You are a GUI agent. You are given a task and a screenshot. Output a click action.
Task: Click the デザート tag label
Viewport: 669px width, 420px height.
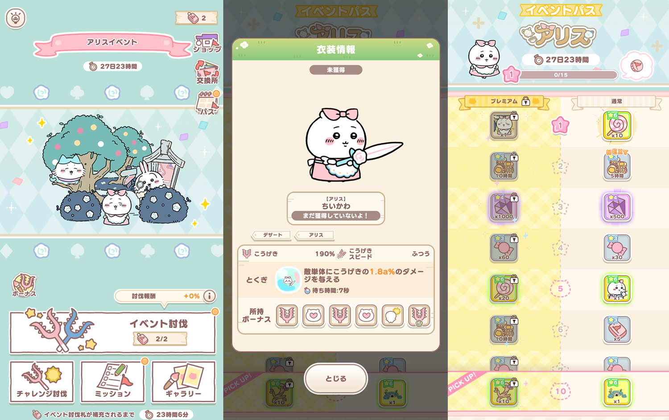[x=272, y=235]
